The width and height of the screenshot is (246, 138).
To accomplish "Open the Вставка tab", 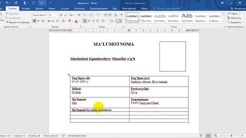I will click(x=26, y=8).
